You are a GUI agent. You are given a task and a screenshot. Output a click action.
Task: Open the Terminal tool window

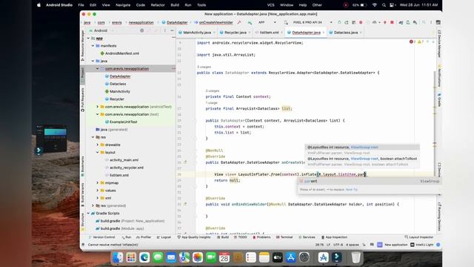point(284,237)
